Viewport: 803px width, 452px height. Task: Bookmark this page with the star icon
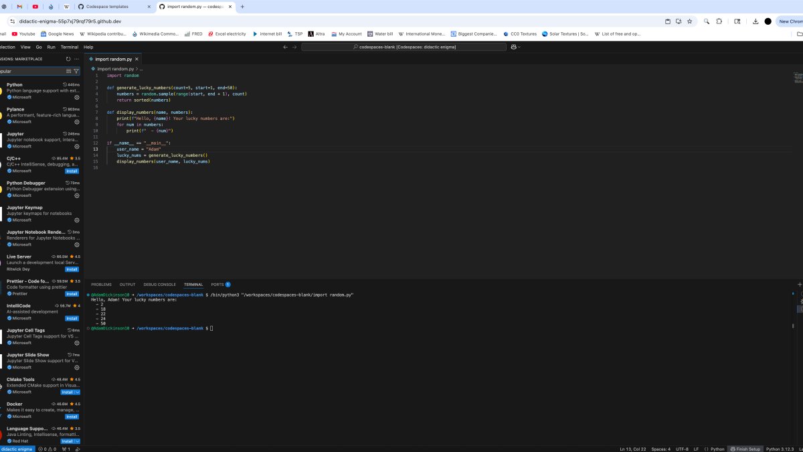pos(689,21)
